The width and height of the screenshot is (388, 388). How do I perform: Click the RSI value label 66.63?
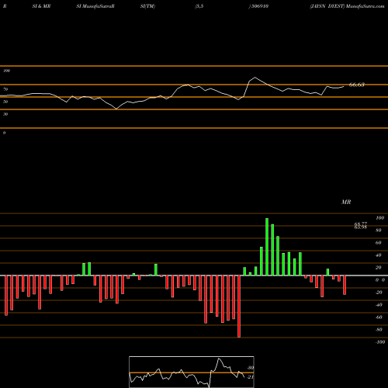point(357,85)
